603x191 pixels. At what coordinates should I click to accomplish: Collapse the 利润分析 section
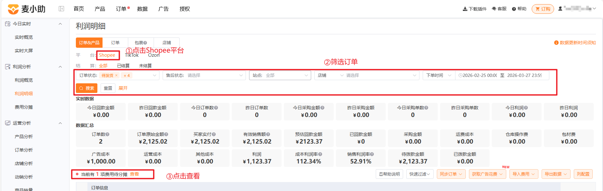(60, 67)
